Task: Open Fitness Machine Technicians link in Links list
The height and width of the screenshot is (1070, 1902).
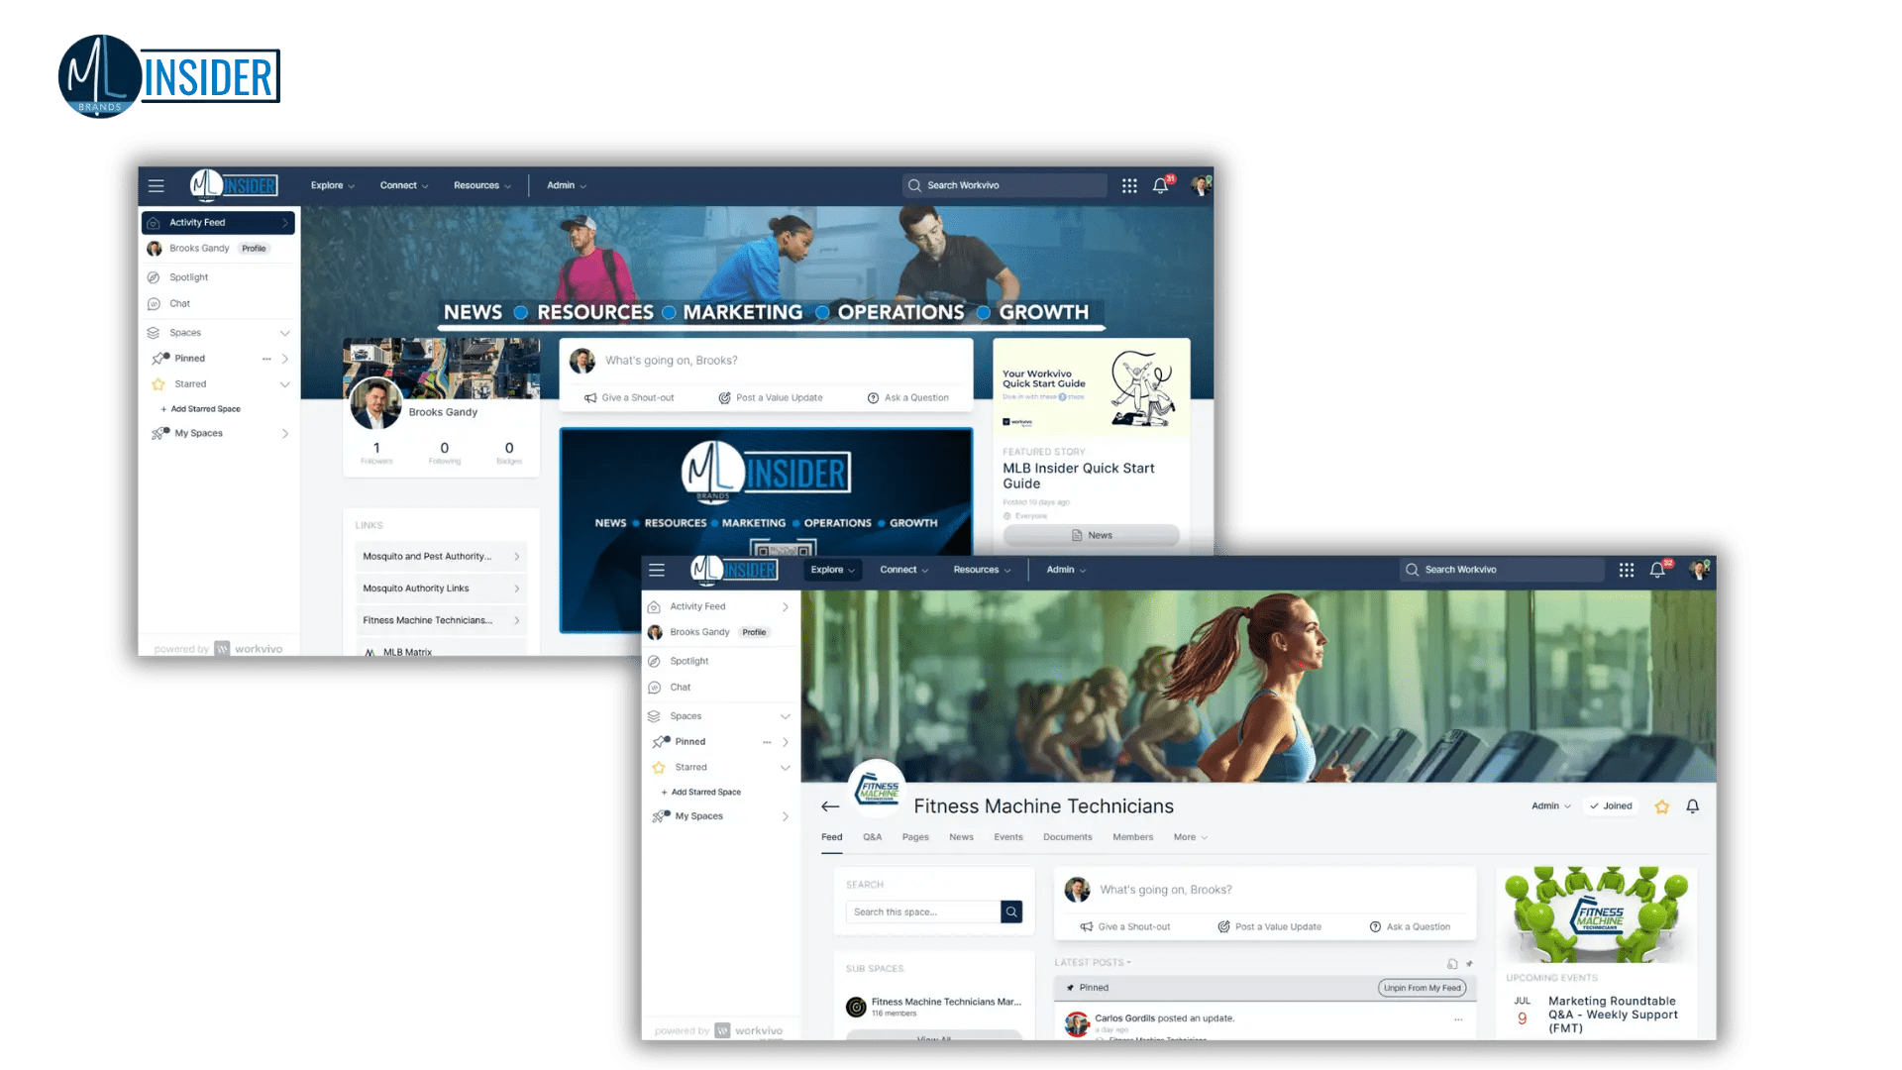Action: click(x=441, y=621)
